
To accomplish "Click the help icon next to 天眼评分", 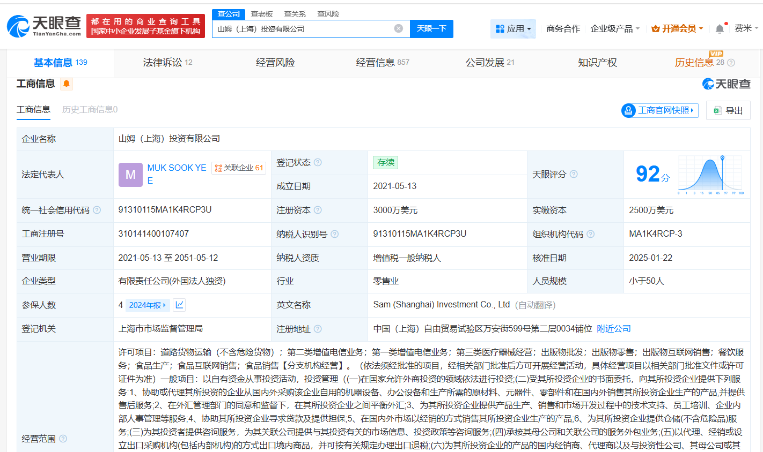I will (x=574, y=174).
